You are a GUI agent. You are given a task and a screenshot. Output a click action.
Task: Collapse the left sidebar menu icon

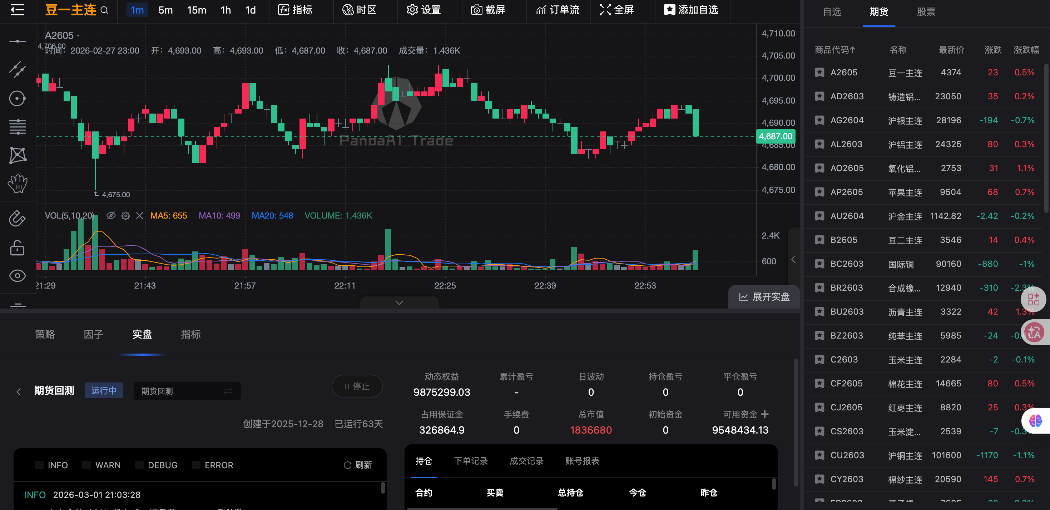tap(17, 10)
